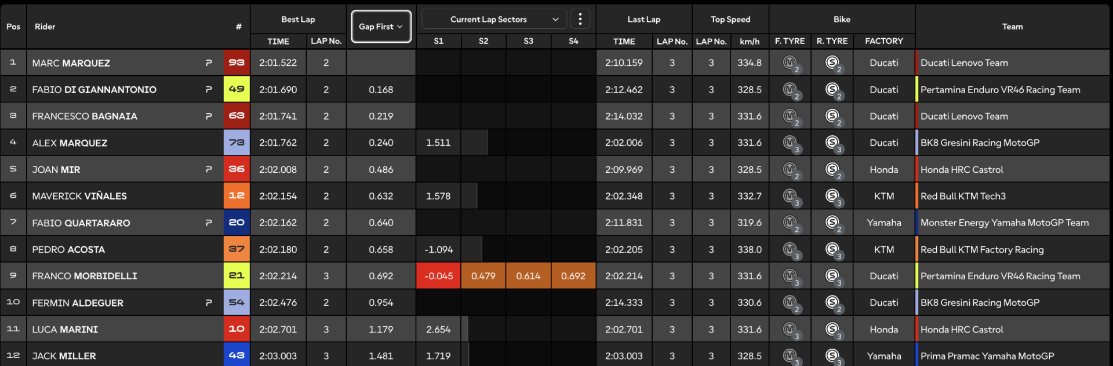The width and height of the screenshot is (1113, 366).
Task: Select rider FRANCESCO BAGNAIA
Action: pyautogui.click(x=85, y=116)
